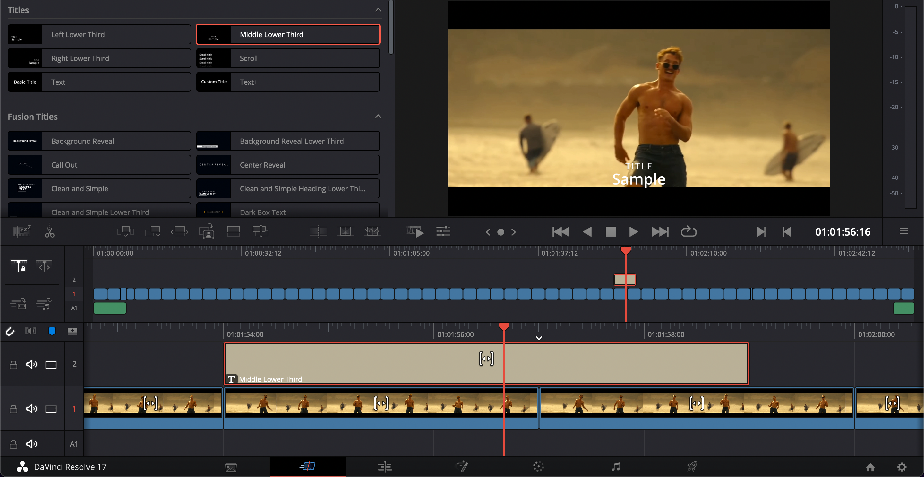
Task: Open the viewer options menu
Action: (x=903, y=231)
